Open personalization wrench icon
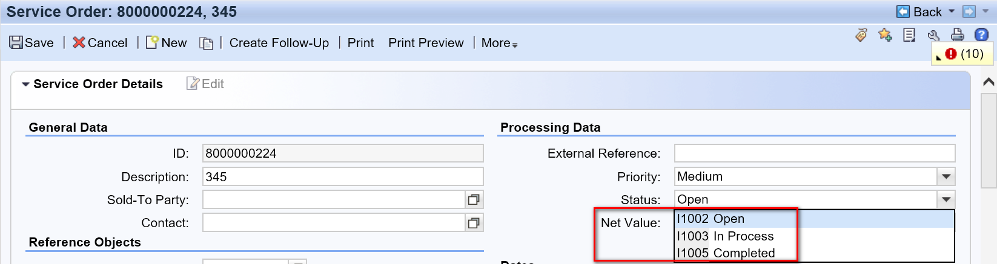 point(933,36)
